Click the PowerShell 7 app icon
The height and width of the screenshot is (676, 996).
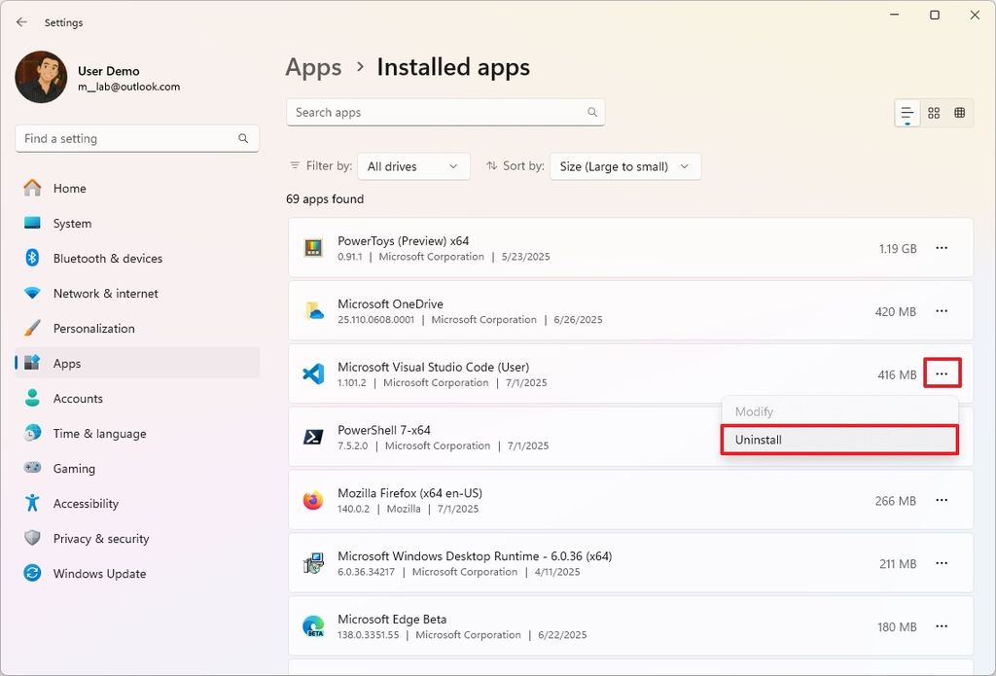[x=313, y=437]
